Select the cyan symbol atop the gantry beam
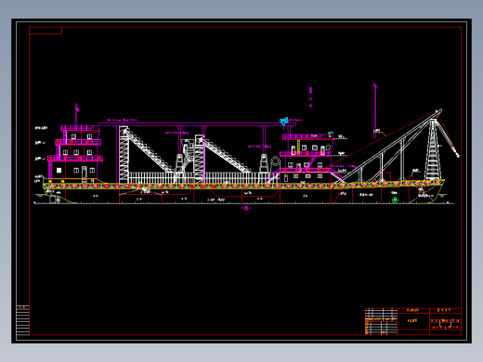The height and width of the screenshot is (362, 483). pos(284,122)
